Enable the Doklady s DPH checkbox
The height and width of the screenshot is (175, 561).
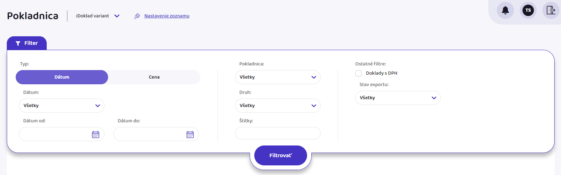tap(358, 73)
